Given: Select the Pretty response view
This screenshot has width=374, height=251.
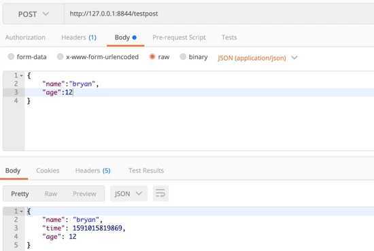Looking at the screenshot, I should click(x=20, y=194).
